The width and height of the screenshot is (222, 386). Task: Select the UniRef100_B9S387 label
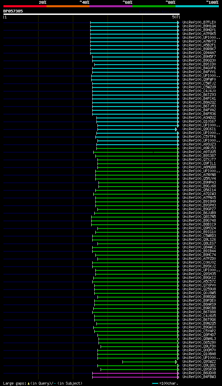[199, 156]
